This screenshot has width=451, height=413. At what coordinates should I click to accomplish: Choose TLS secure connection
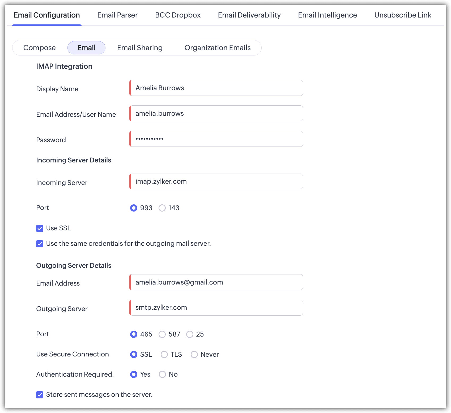(x=164, y=354)
